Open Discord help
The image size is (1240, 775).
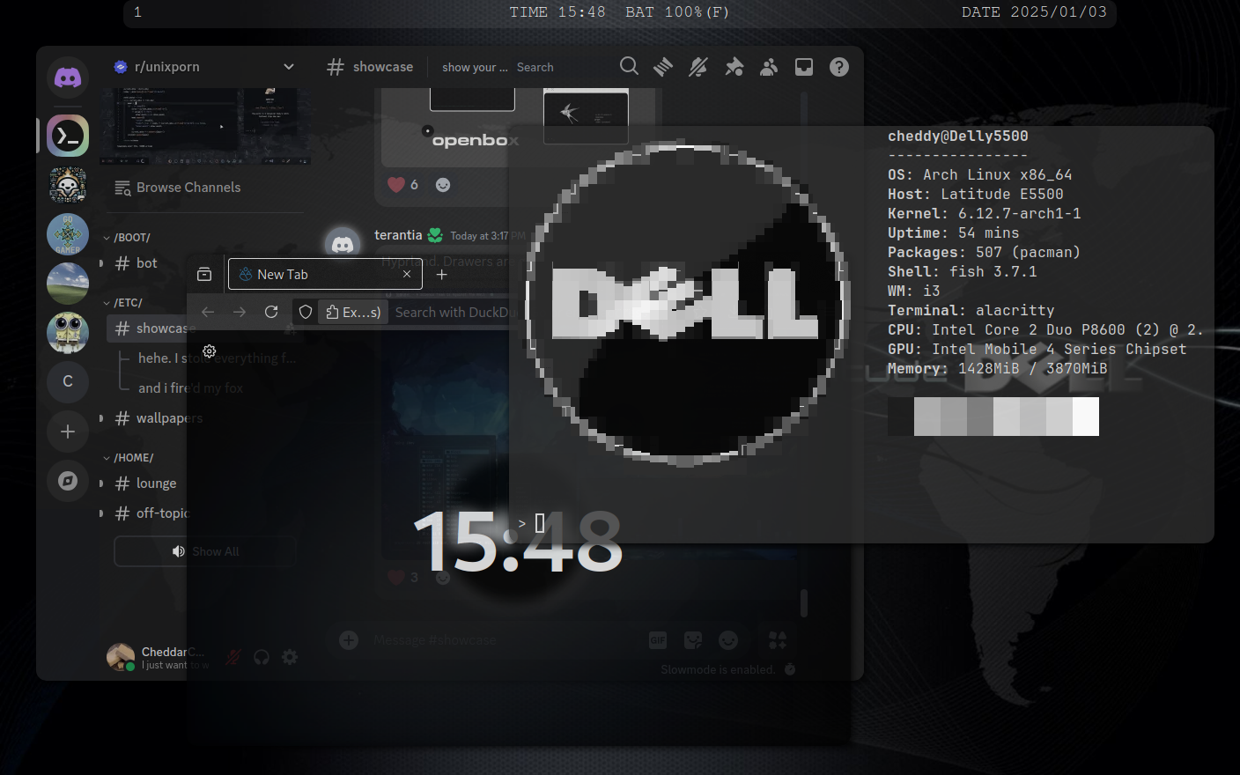click(x=839, y=67)
